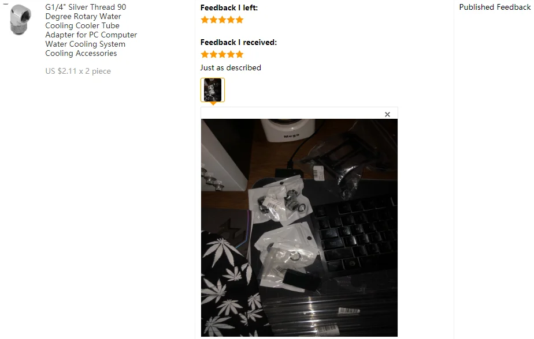Image resolution: width=534 pixels, height=339 pixels.
Task: Click the orange pointer below feedback thumbnail
Action: [213, 104]
